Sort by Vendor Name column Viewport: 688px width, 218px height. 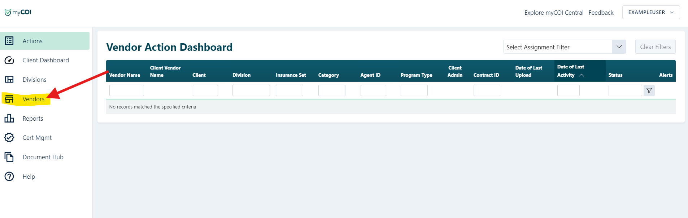pos(125,75)
